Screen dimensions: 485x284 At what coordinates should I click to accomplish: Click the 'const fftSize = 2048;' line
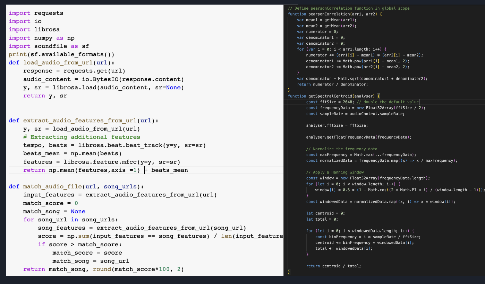363,102
